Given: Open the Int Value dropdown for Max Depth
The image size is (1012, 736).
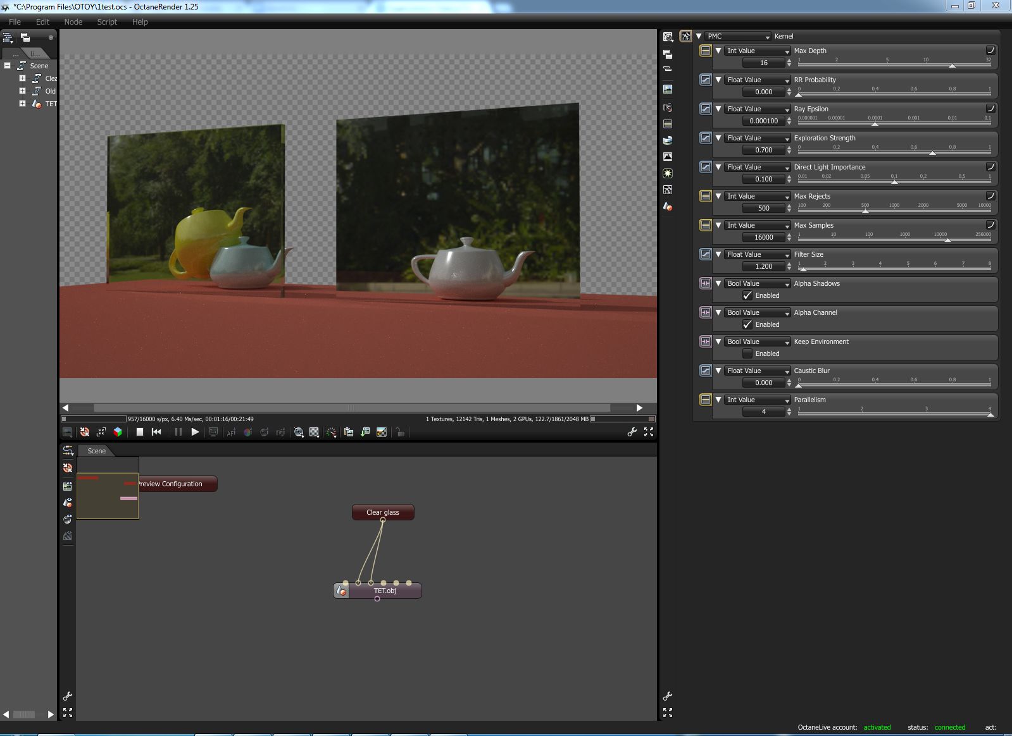Looking at the screenshot, I should click(758, 51).
